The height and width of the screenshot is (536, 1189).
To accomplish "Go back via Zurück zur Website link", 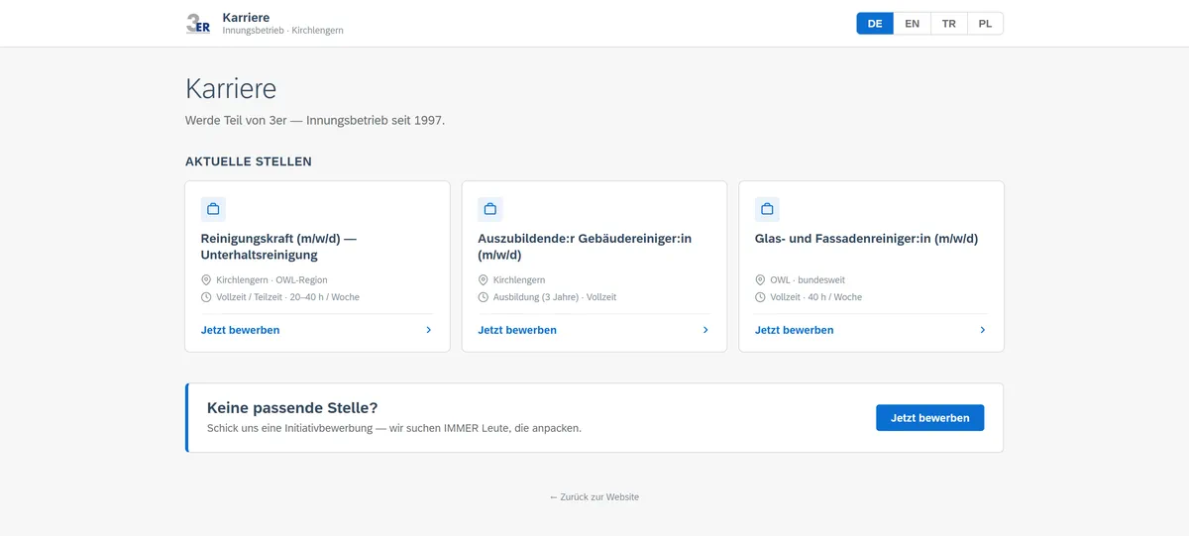I will 594,497.
